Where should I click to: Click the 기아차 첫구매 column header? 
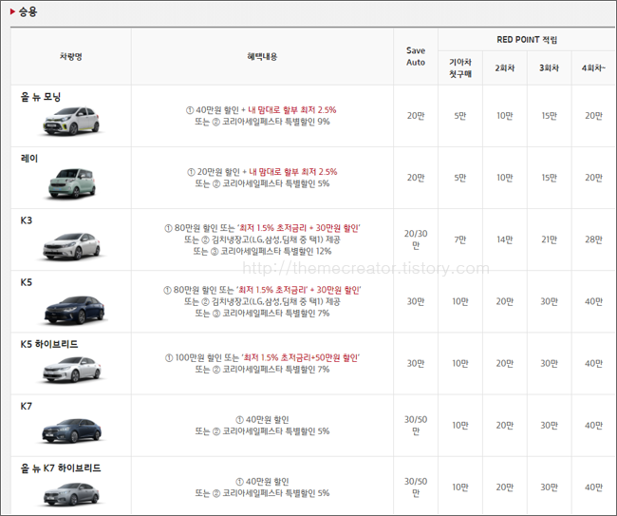point(460,67)
